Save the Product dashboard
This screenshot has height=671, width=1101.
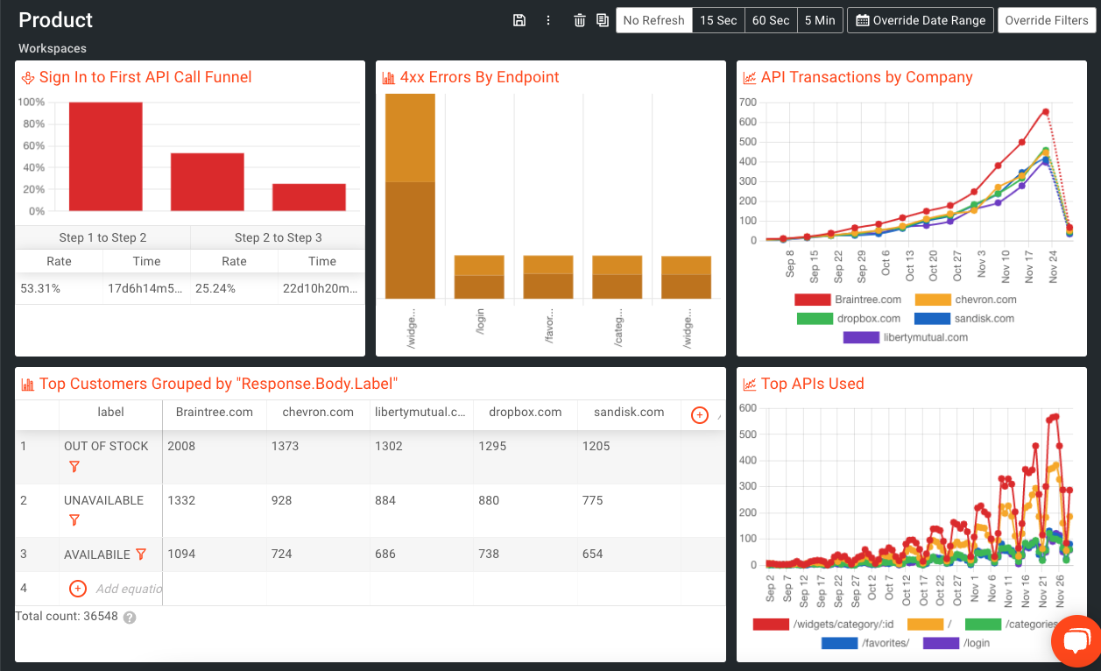519,19
